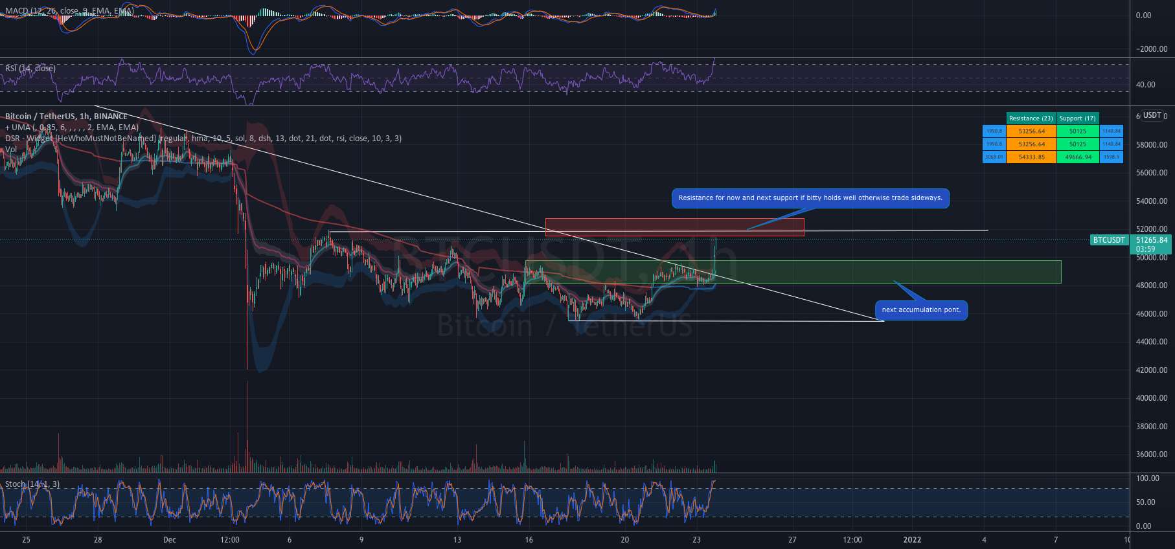Click the Resistance (23) table header
This screenshot has width=1175, height=549.
(1031, 118)
